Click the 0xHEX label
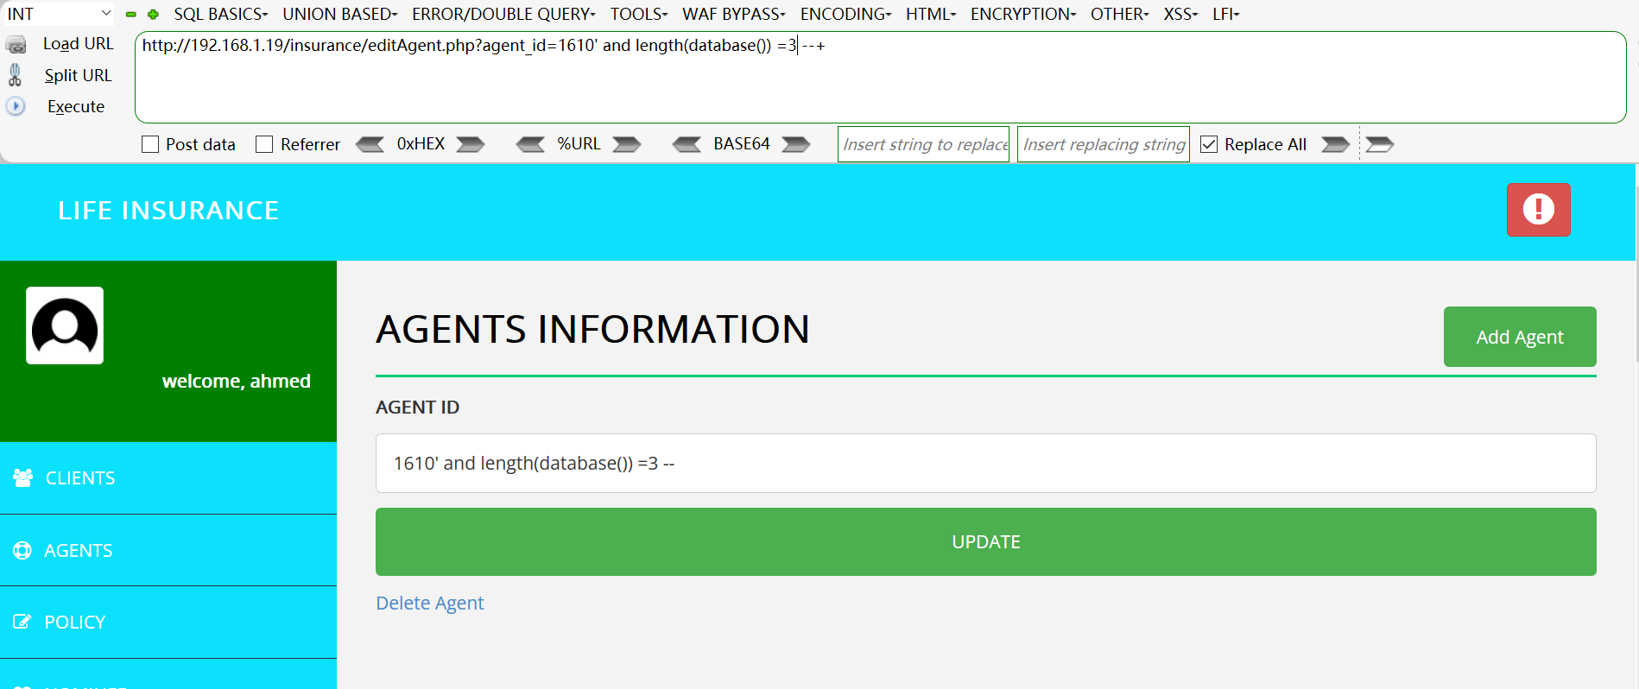The image size is (1639, 689). click(x=421, y=144)
